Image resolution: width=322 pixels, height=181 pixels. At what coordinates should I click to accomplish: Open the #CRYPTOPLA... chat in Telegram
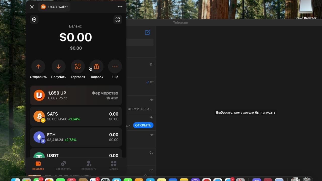(141, 104)
